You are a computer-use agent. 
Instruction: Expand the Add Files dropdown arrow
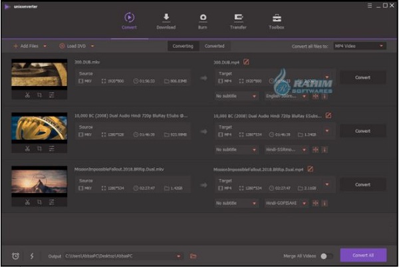45,46
